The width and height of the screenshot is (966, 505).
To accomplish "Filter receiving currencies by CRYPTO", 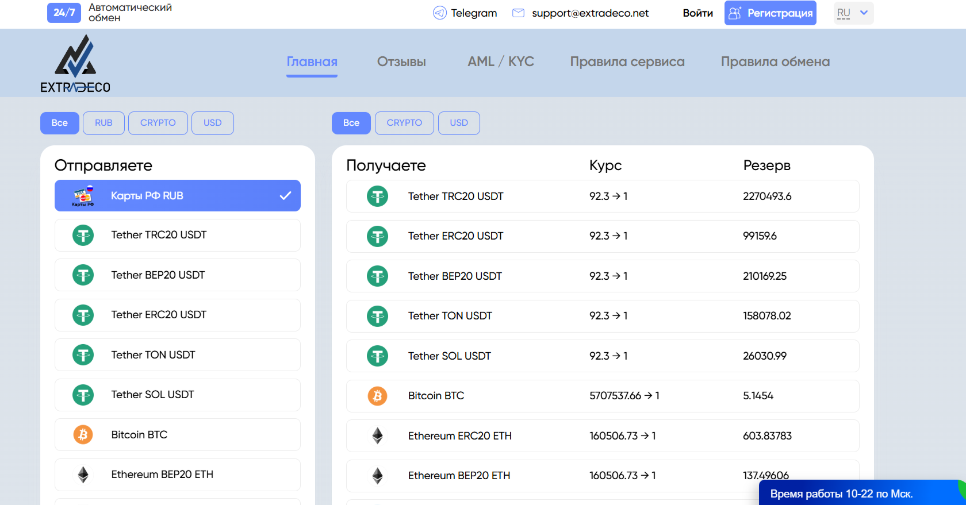I will [x=404, y=123].
